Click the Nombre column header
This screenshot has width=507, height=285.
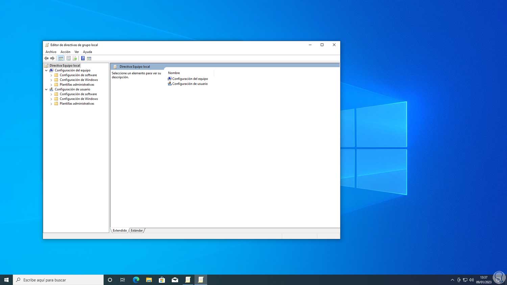point(174,73)
